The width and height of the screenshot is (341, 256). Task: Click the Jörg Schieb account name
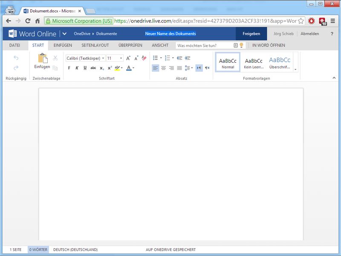(x=283, y=34)
